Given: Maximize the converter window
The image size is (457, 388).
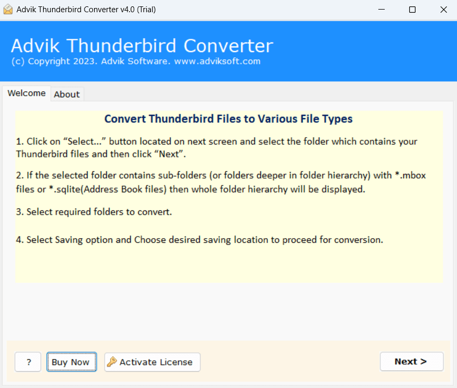Looking at the screenshot, I should [412, 10].
